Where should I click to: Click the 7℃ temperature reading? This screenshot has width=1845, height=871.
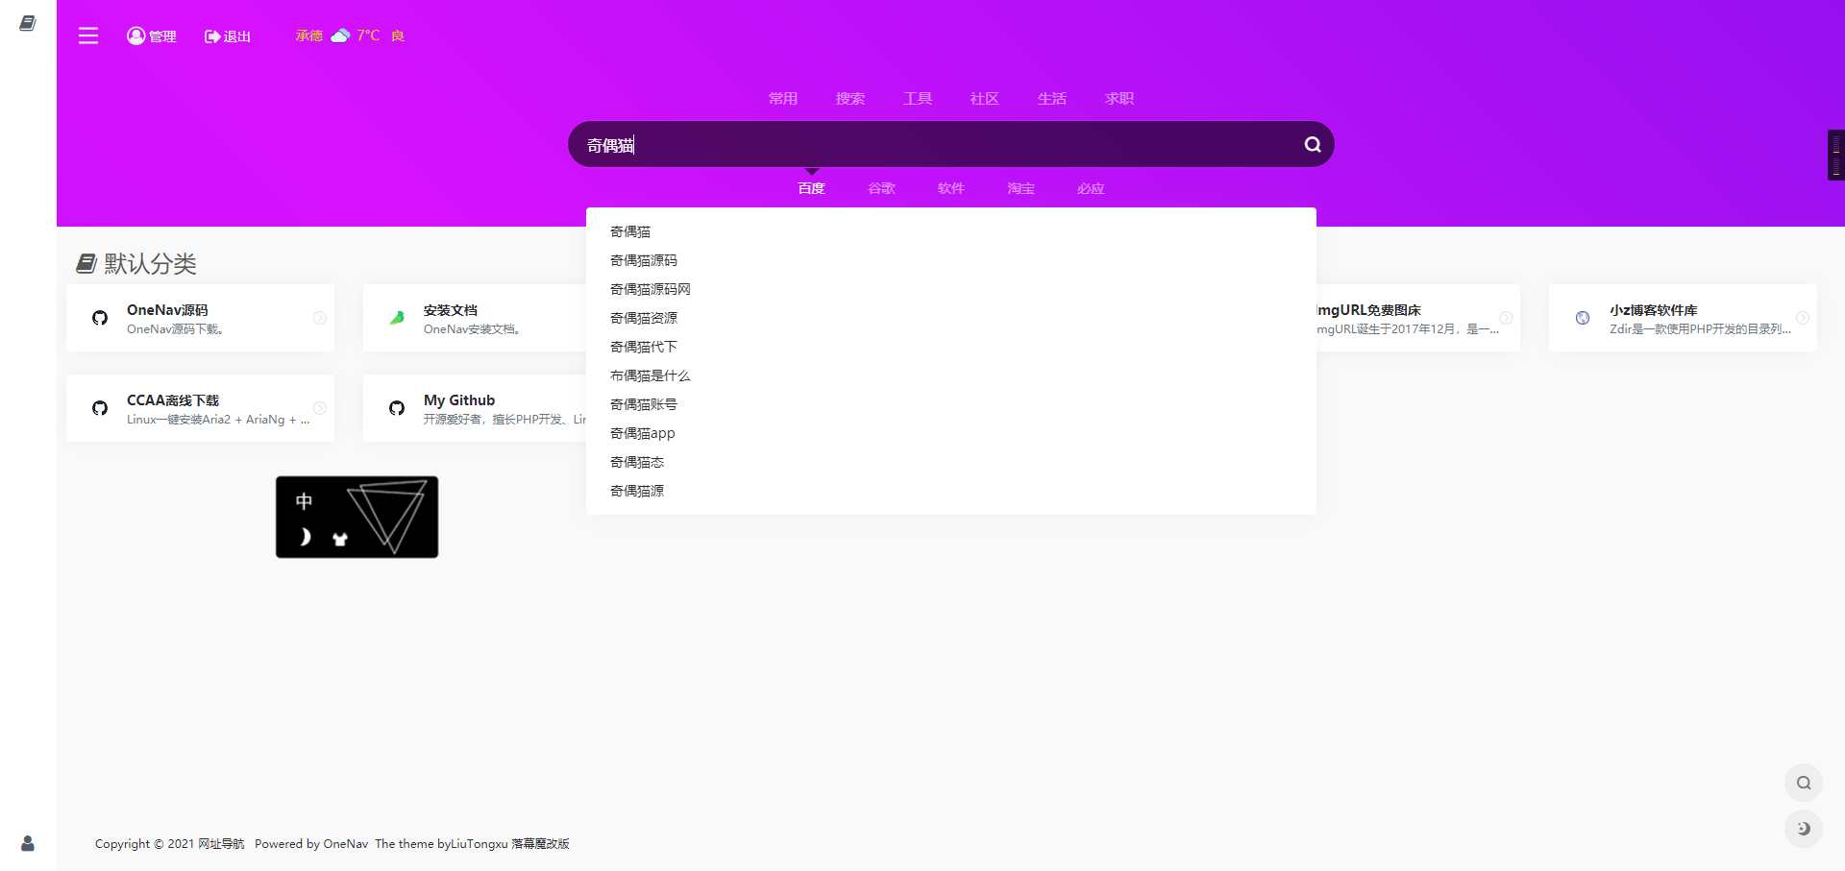368,36
